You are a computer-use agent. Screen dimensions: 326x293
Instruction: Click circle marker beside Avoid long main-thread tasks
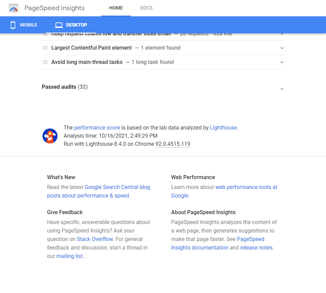(45, 62)
